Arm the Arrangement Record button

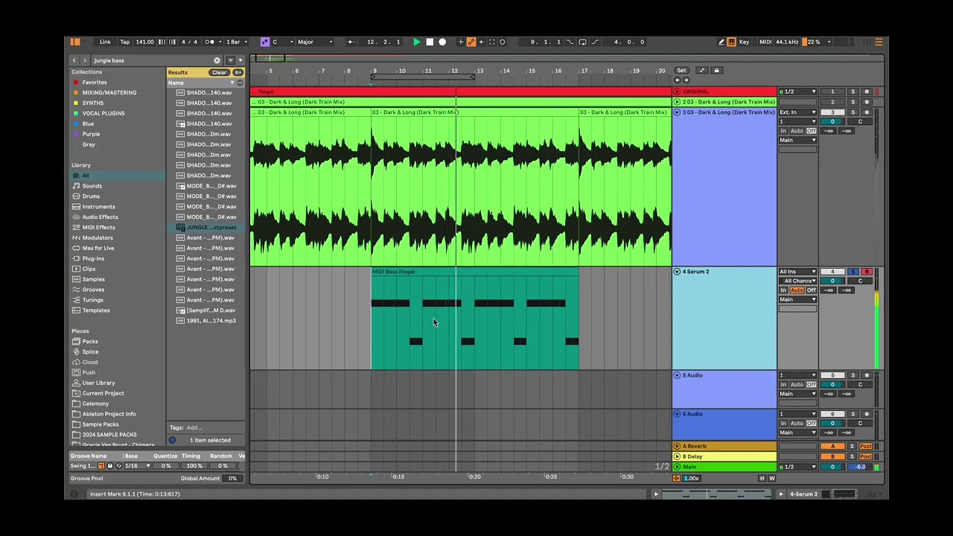[442, 42]
